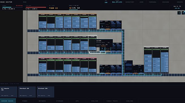The width and height of the screenshot is (185, 103).
Task: Click the red cooling usage bar
Action: [x=36, y=7]
